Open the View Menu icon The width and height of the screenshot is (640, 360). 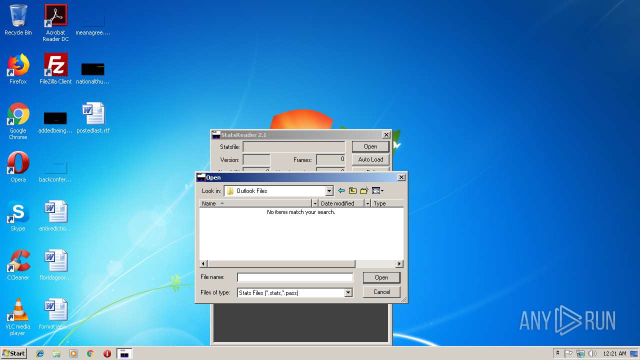pos(378,190)
